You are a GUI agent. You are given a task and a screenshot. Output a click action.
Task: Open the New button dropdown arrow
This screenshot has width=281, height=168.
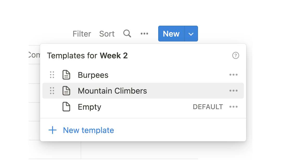(x=191, y=33)
